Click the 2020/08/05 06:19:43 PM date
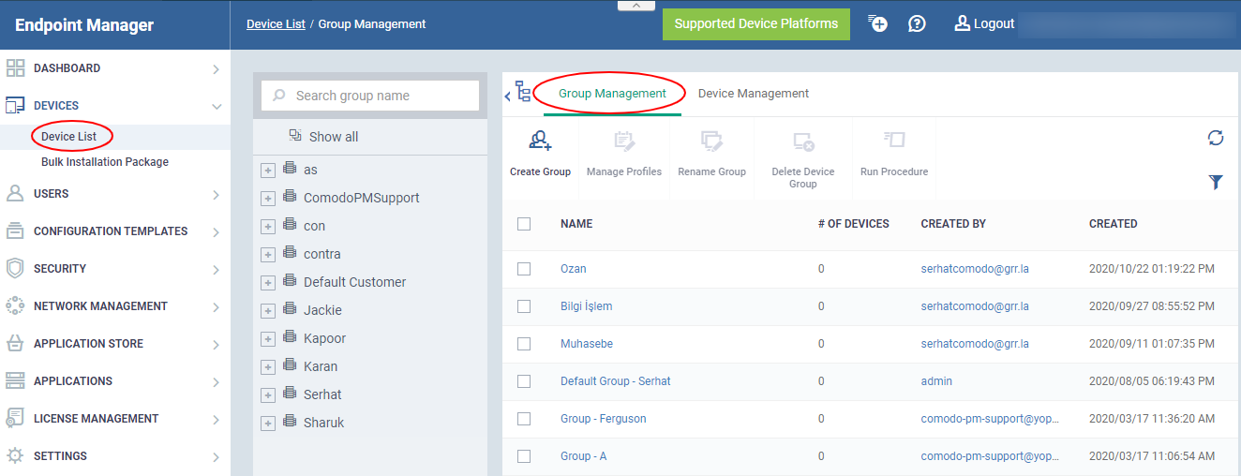The width and height of the screenshot is (1241, 476). pos(1152,381)
